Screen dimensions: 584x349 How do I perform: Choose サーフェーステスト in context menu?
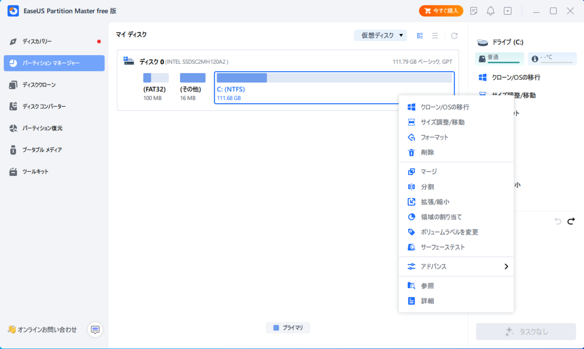(456, 247)
